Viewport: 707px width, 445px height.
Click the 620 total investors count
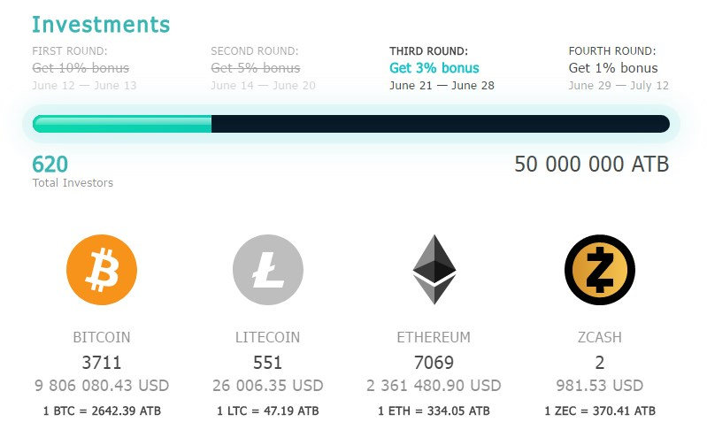50,165
